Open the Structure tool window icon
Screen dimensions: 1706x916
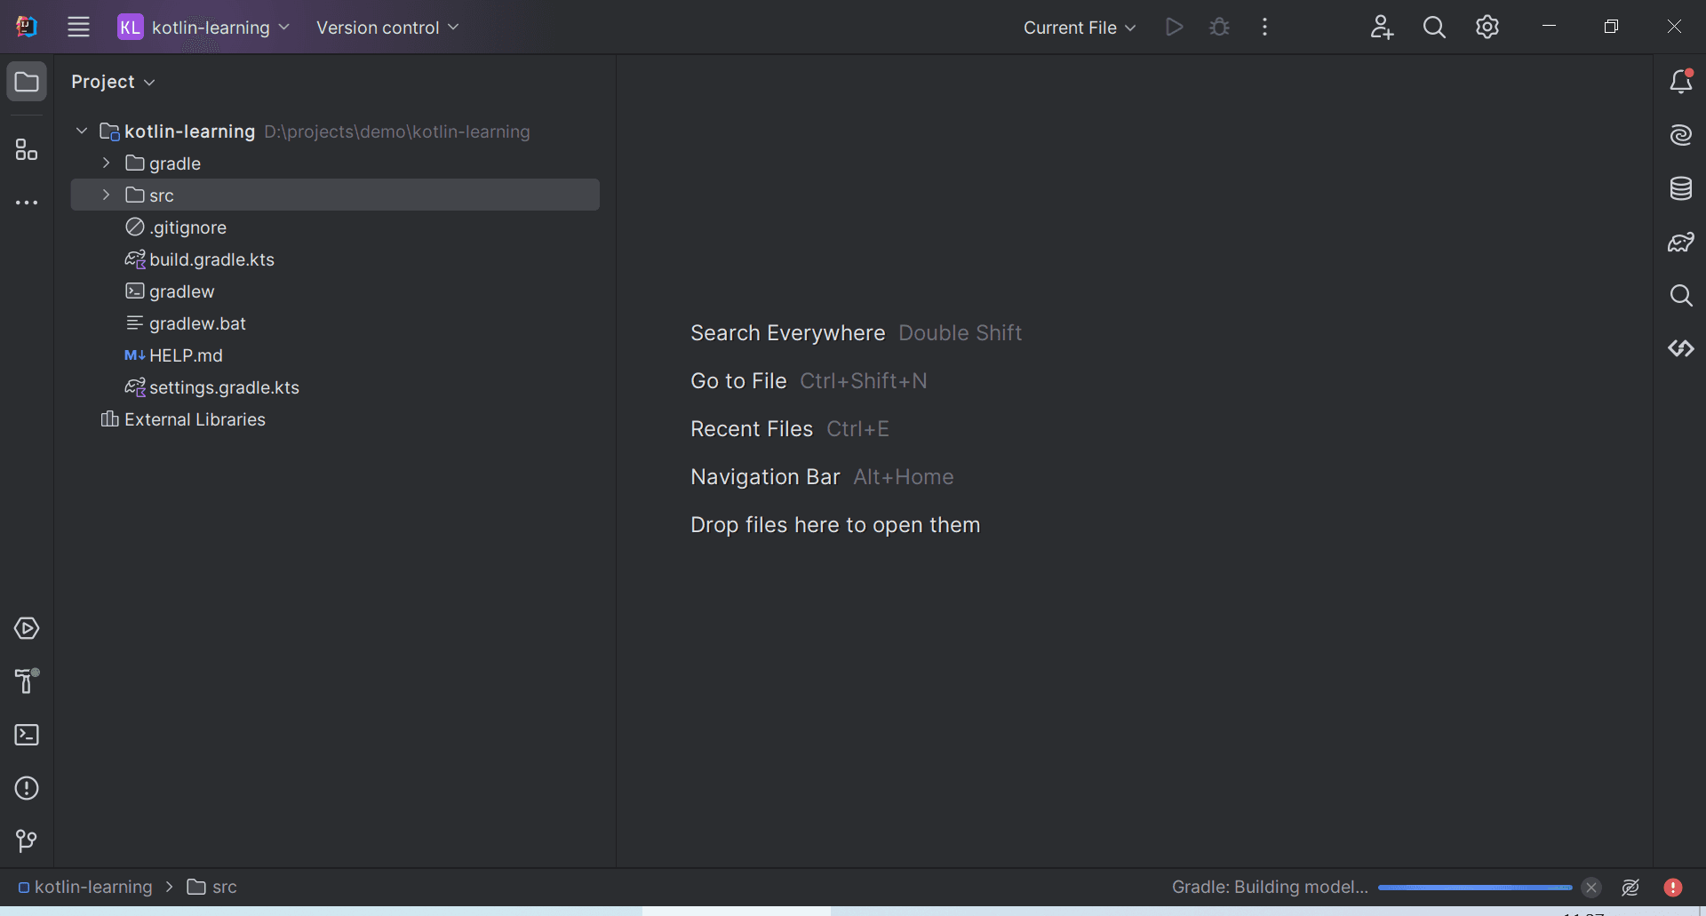27,150
